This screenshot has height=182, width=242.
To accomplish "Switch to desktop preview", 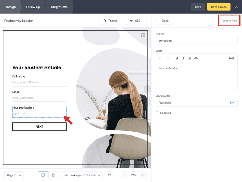I will [43, 175].
